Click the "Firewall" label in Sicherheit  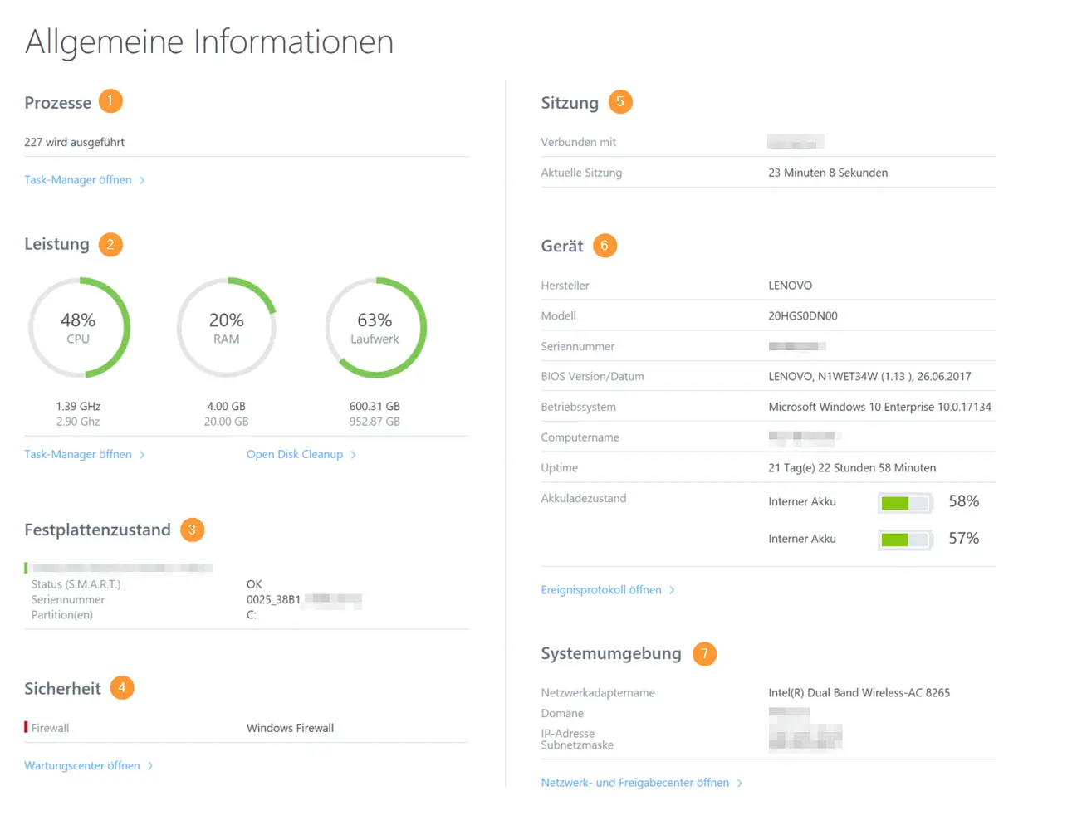(x=51, y=728)
